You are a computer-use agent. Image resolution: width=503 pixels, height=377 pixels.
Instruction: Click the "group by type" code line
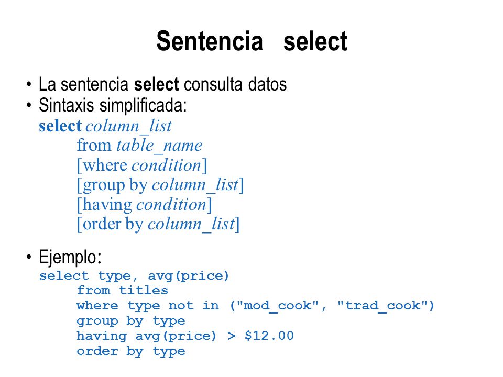[x=131, y=321]
